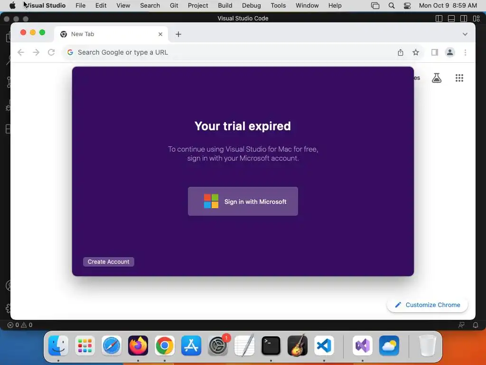486x365 pixels.
Task: Open the Git menu
Action: (174, 6)
